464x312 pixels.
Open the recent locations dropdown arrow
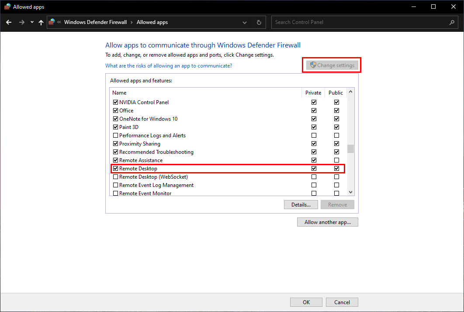pos(32,22)
